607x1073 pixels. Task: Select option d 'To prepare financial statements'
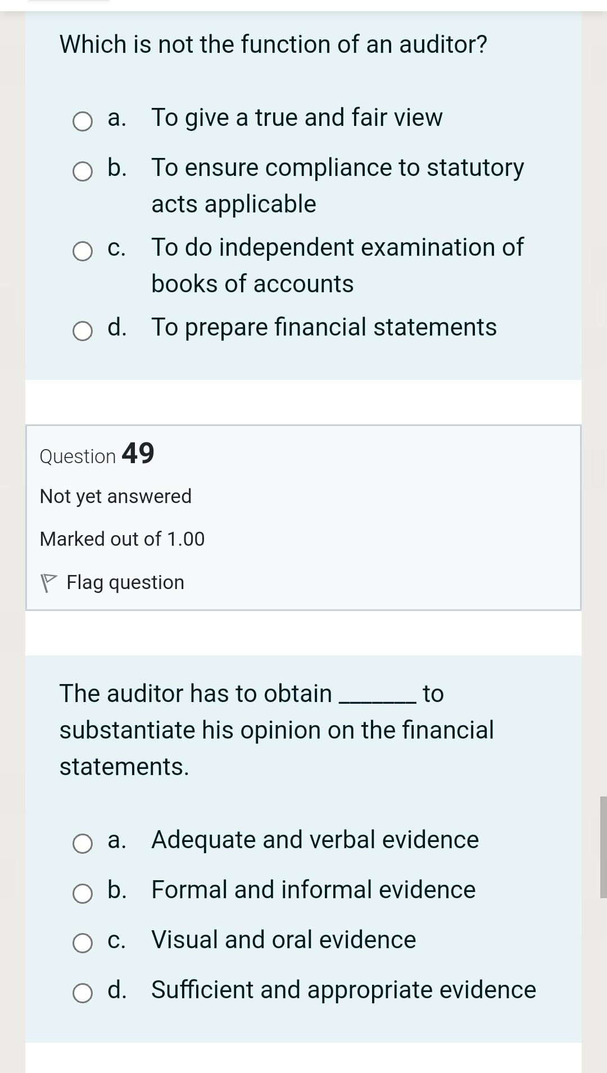tap(82, 331)
